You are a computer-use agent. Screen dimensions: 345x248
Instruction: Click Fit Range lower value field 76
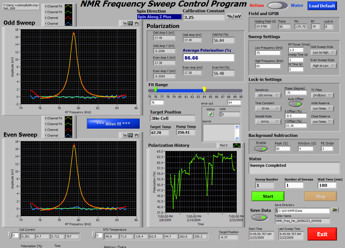coord(157,103)
